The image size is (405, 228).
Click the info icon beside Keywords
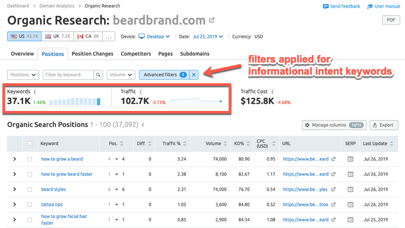tap(35, 92)
